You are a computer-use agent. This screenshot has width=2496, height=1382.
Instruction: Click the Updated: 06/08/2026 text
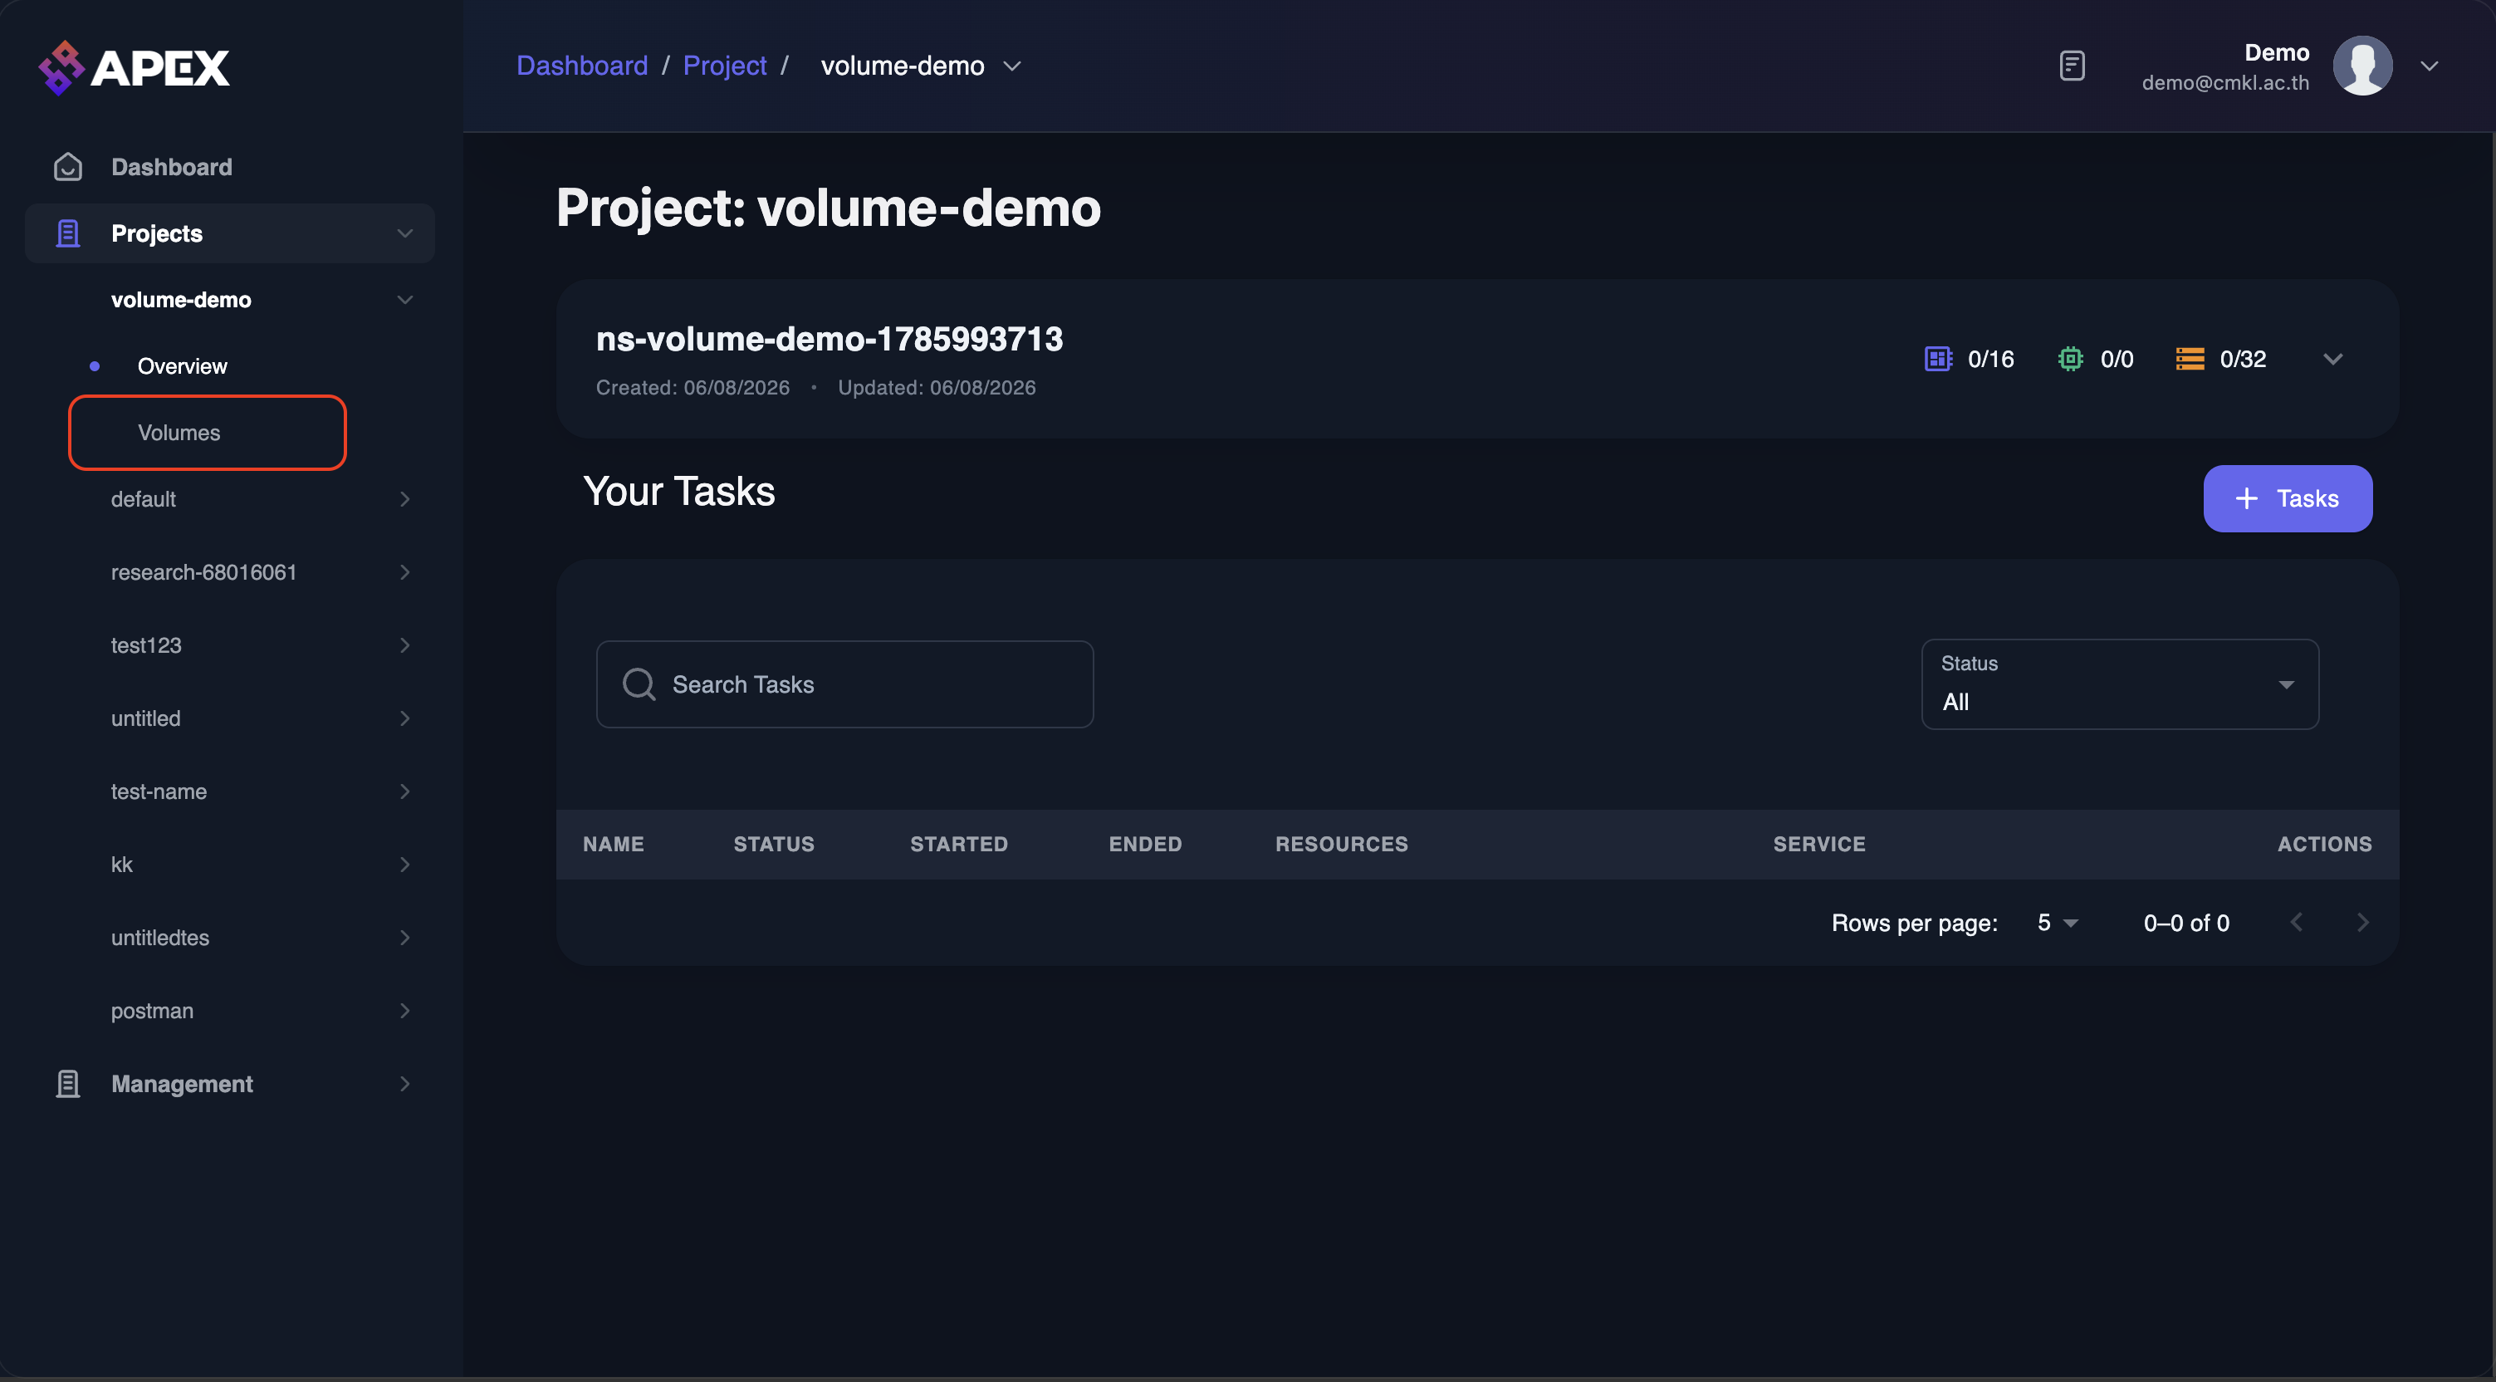point(937,388)
